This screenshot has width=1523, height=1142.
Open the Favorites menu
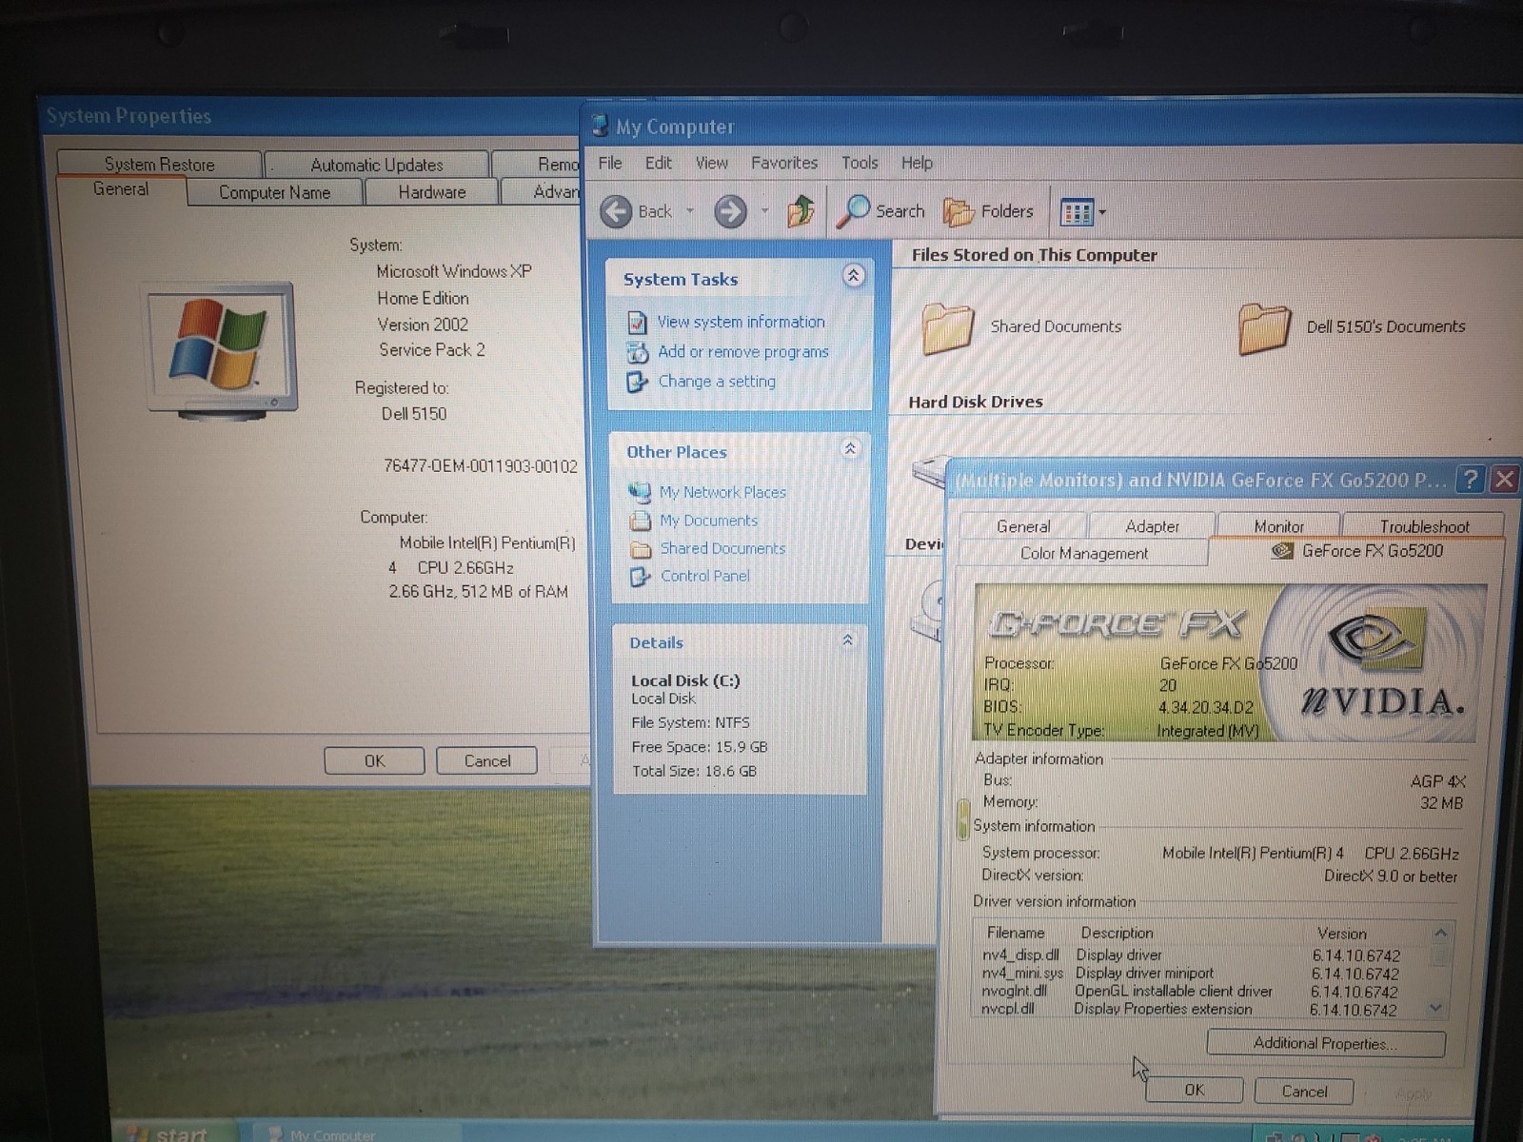784,163
